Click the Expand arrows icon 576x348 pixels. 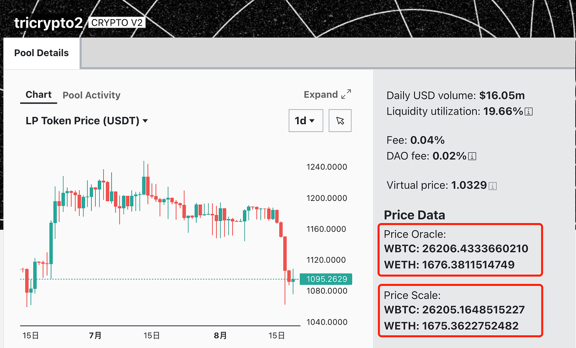coord(346,94)
